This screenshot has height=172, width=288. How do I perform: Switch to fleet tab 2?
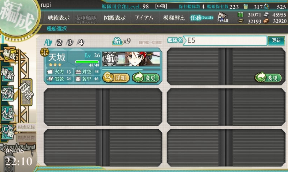tap(59, 43)
